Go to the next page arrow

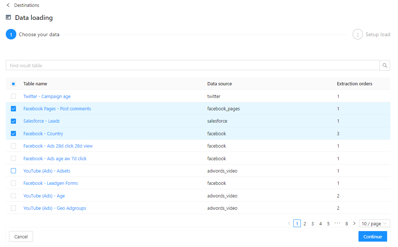coord(355,223)
